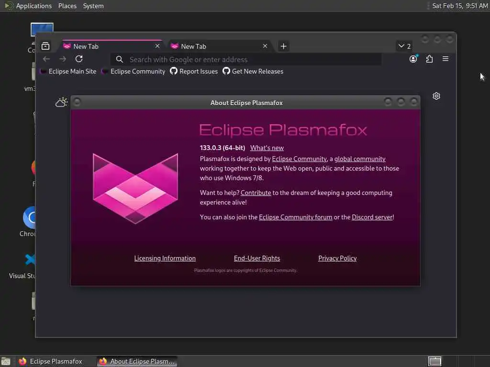Open the tab overview workspace icon

(x=45, y=46)
